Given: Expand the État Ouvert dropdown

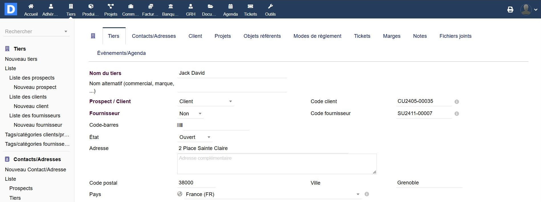Looking at the screenshot, I should coord(195,137).
